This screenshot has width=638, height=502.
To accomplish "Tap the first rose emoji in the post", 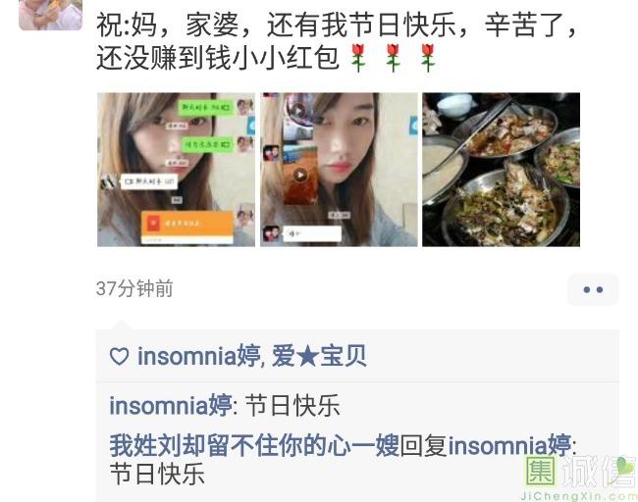I will 358,58.
